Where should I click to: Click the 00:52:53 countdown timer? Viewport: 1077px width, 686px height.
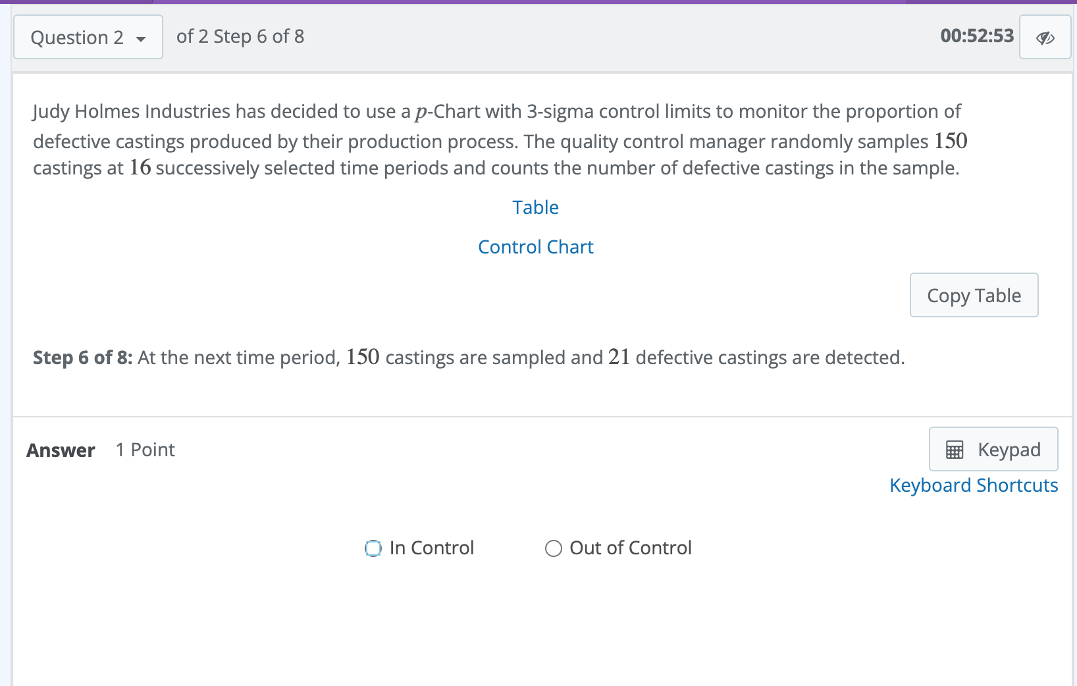pyautogui.click(x=977, y=36)
